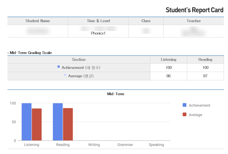Screen dimensions: 228x154
Task: Click the Time & Level column header
Action: (98, 21)
